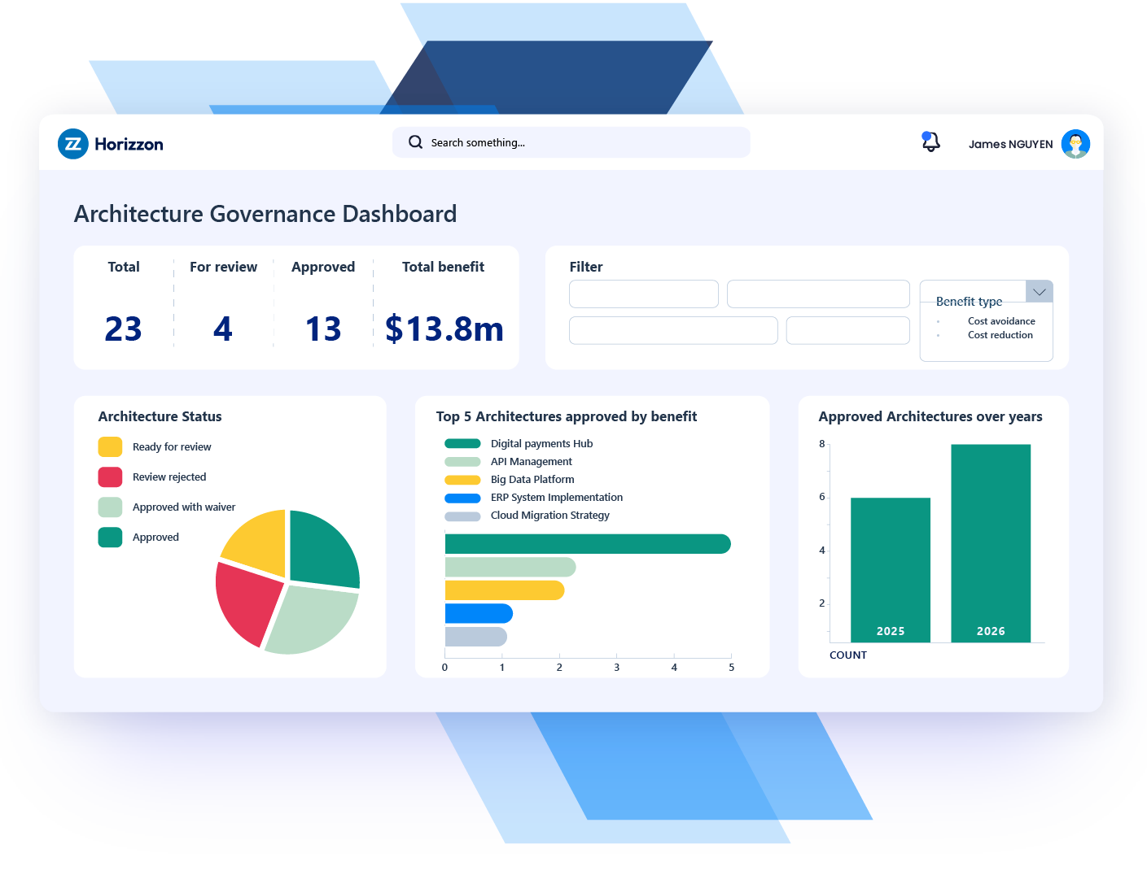Open James NGUYEN's profile avatar

[1075, 143]
